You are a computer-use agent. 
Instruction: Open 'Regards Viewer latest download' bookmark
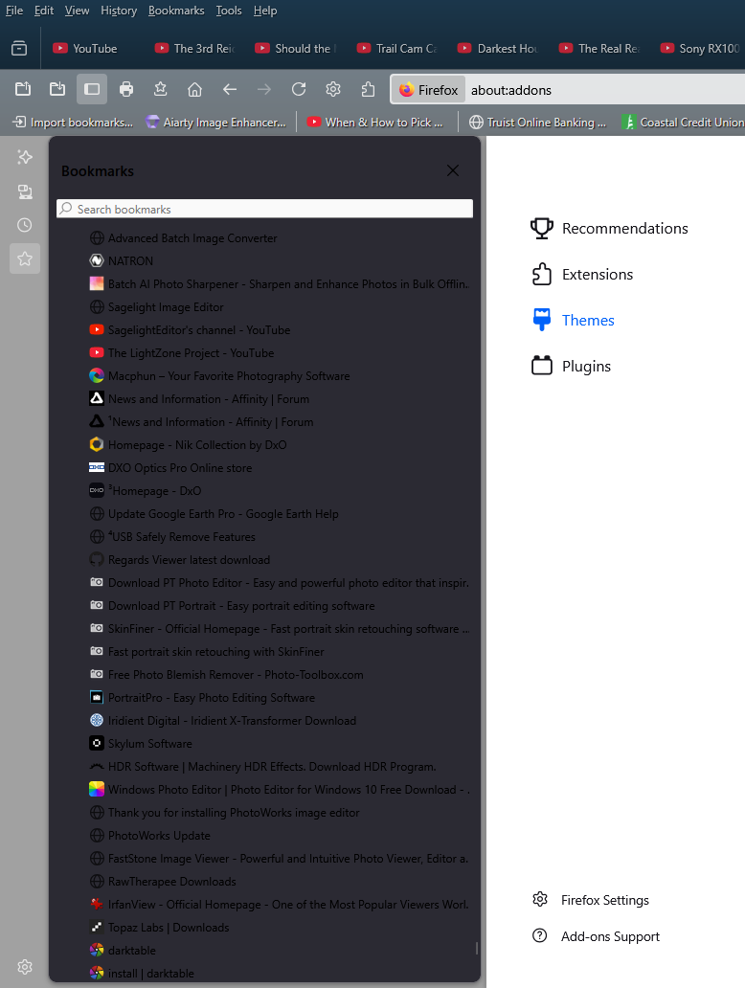click(x=180, y=560)
